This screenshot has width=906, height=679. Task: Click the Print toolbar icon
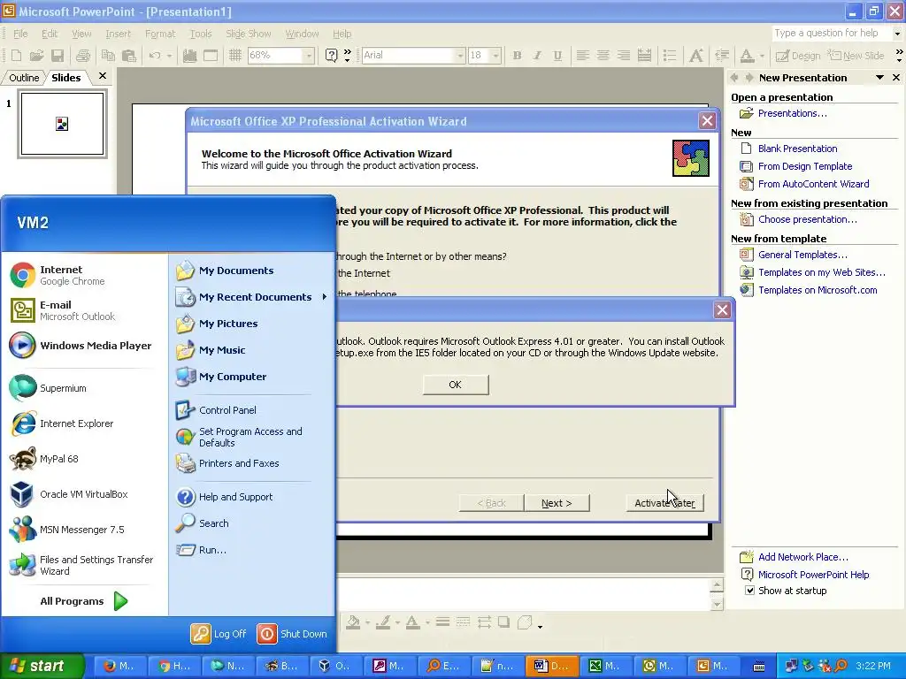coord(83,56)
